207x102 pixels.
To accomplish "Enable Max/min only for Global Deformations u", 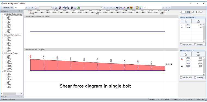I will point(181,44).
